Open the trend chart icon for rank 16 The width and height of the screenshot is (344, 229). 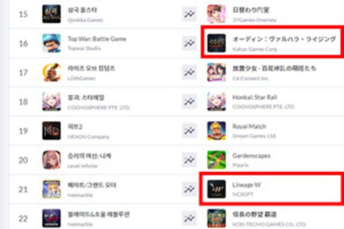(x=189, y=43)
